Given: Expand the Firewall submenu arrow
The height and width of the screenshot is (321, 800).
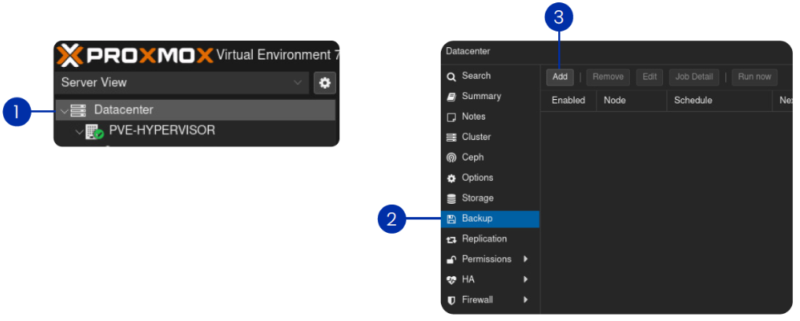Looking at the screenshot, I should (x=525, y=300).
